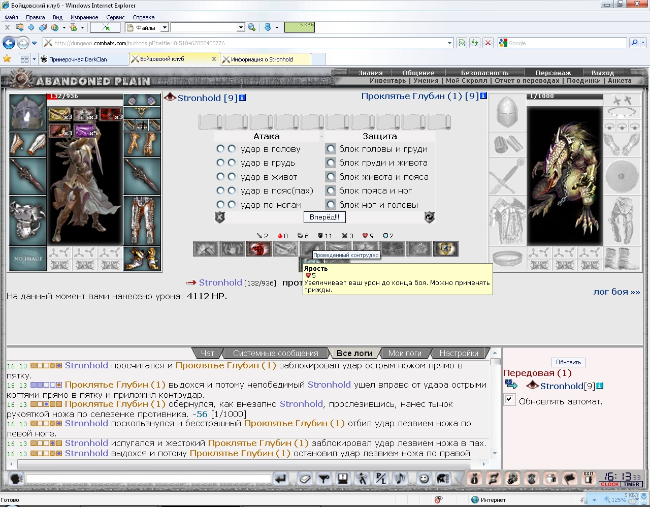This screenshot has width=650, height=507.
Task: Open the Файл menu
Action: (11, 17)
